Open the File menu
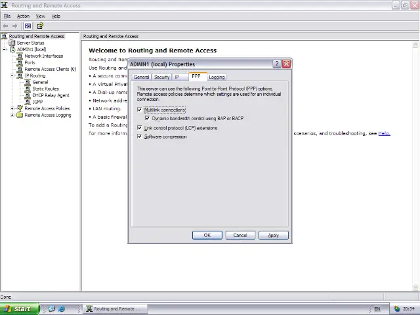Image resolution: width=420 pixels, height=315 pixels. tap(7, 16)
